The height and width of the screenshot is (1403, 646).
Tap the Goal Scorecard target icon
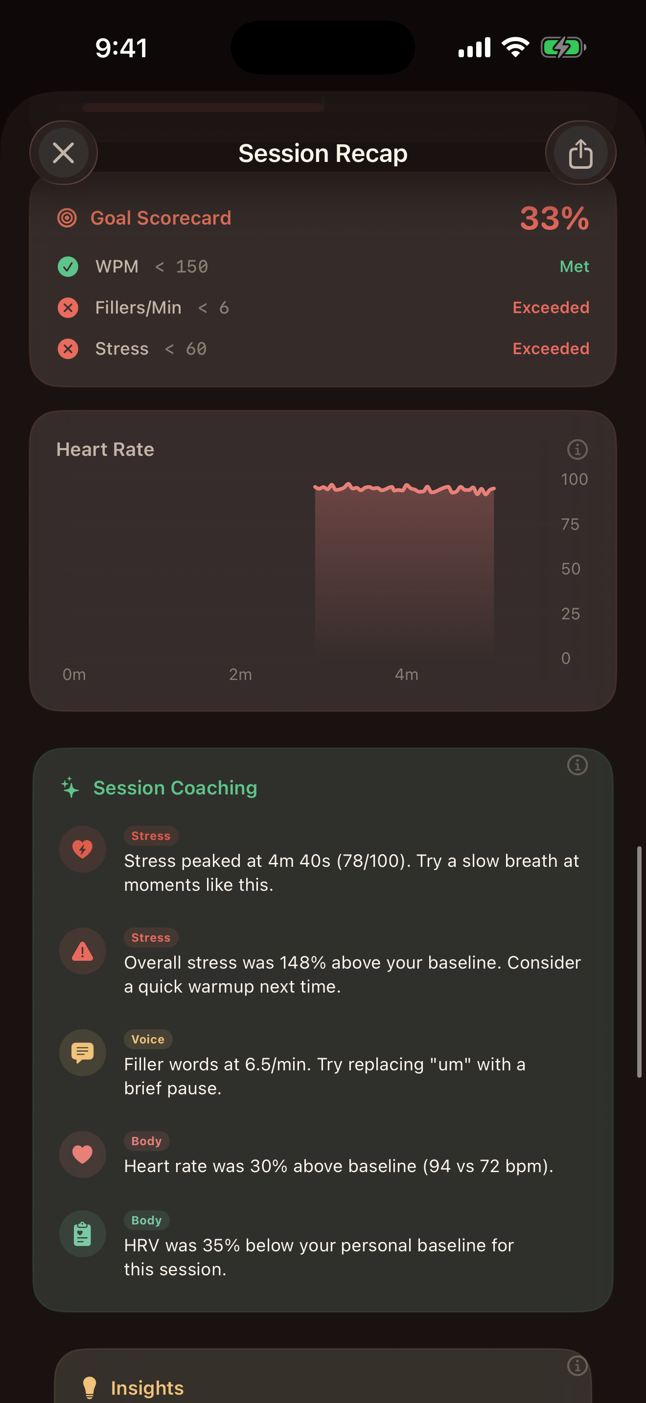coord(67,218)
